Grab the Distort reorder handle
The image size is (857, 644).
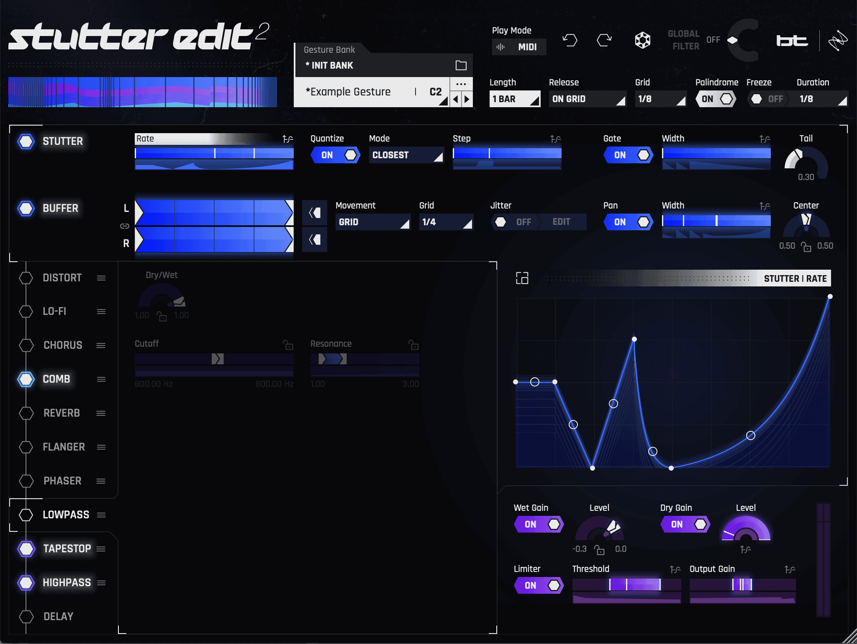pyautogui.click(x=101, y=278)
